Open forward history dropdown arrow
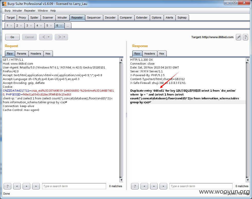This screenshot has height=199, width=252. point(64,37)
